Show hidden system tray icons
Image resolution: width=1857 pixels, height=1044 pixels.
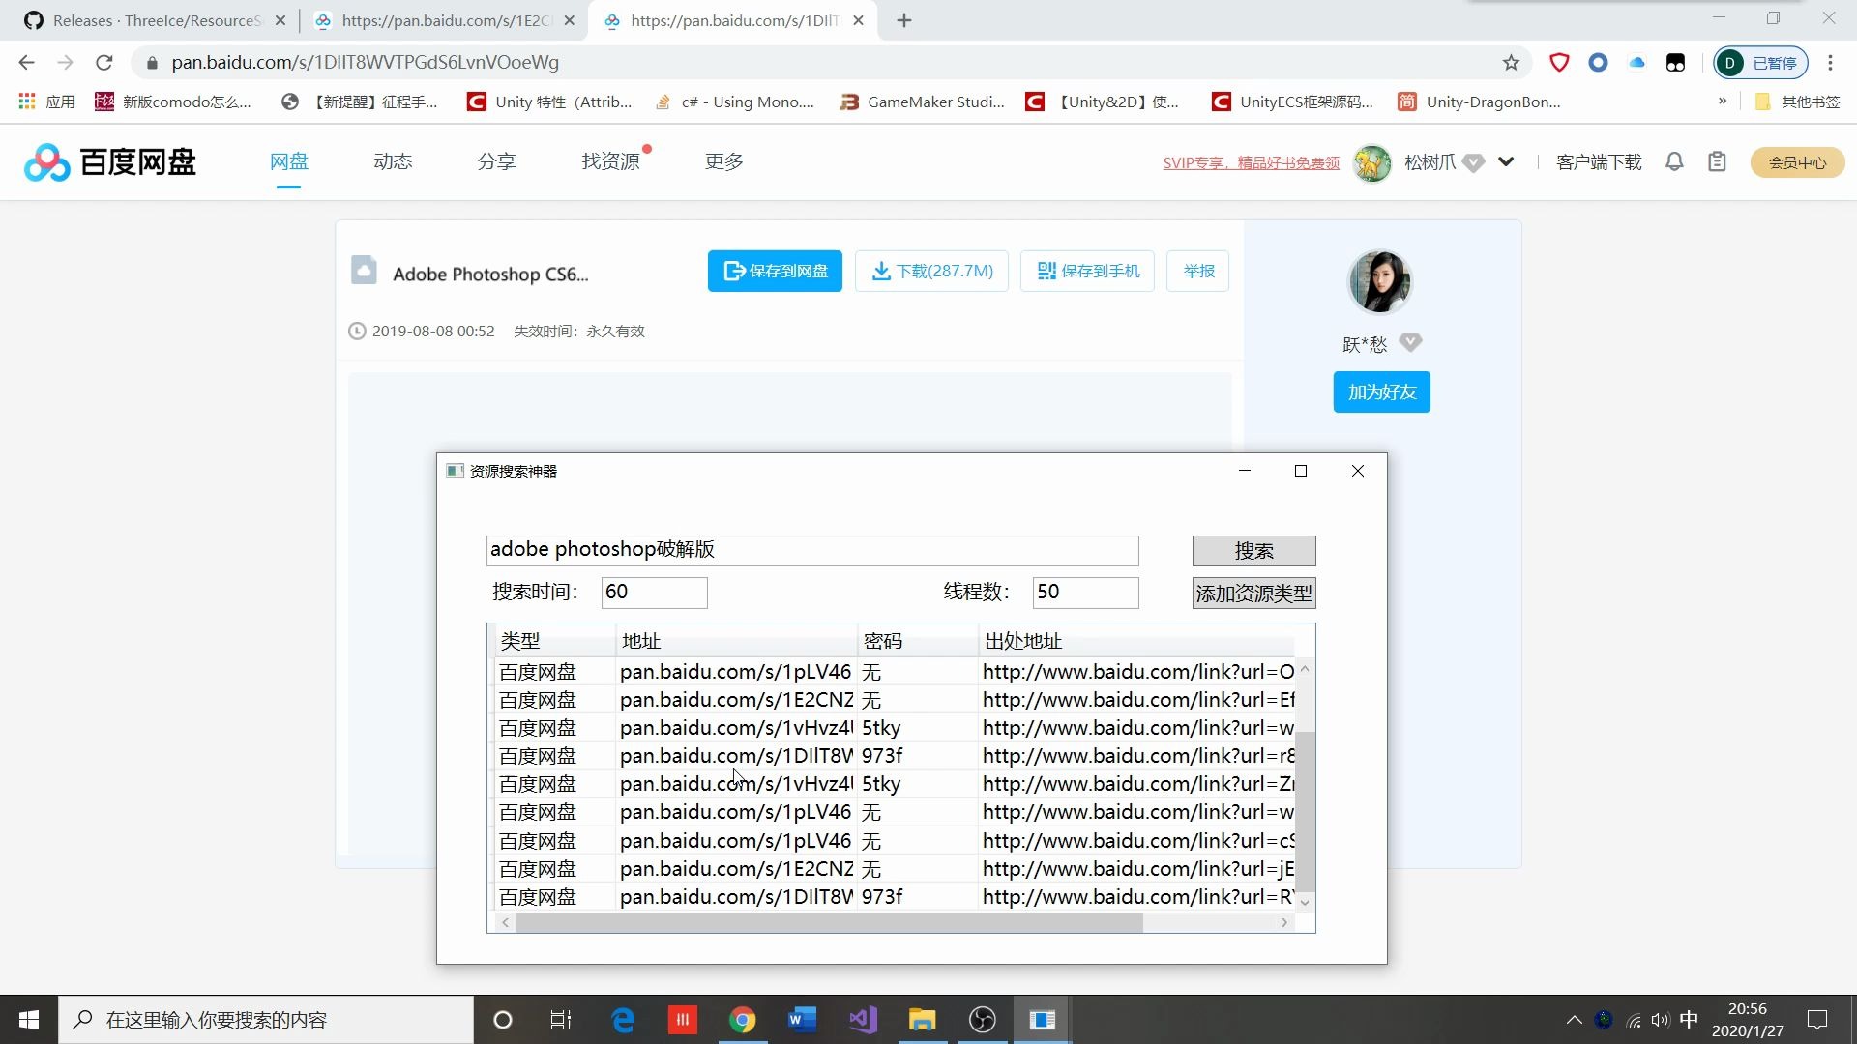click(x=1574, y=1020)
